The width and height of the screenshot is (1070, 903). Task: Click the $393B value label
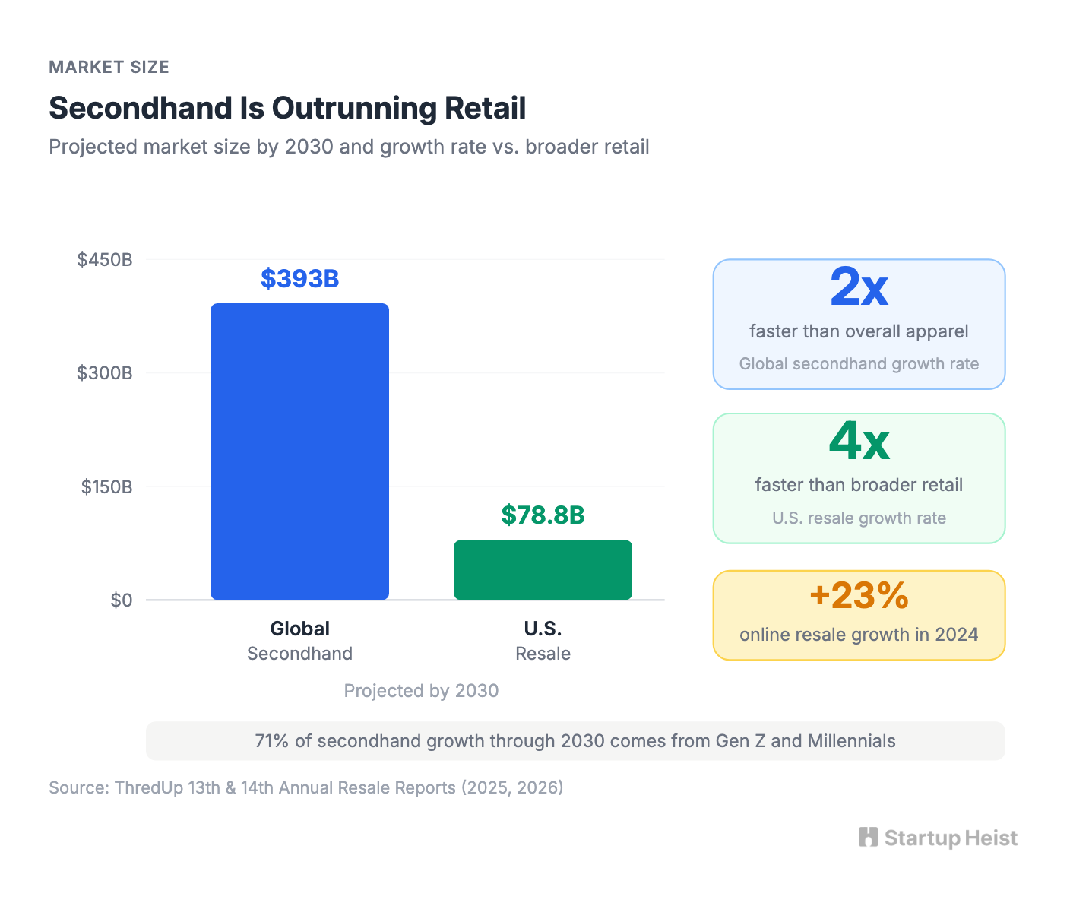tap(299, 278)
